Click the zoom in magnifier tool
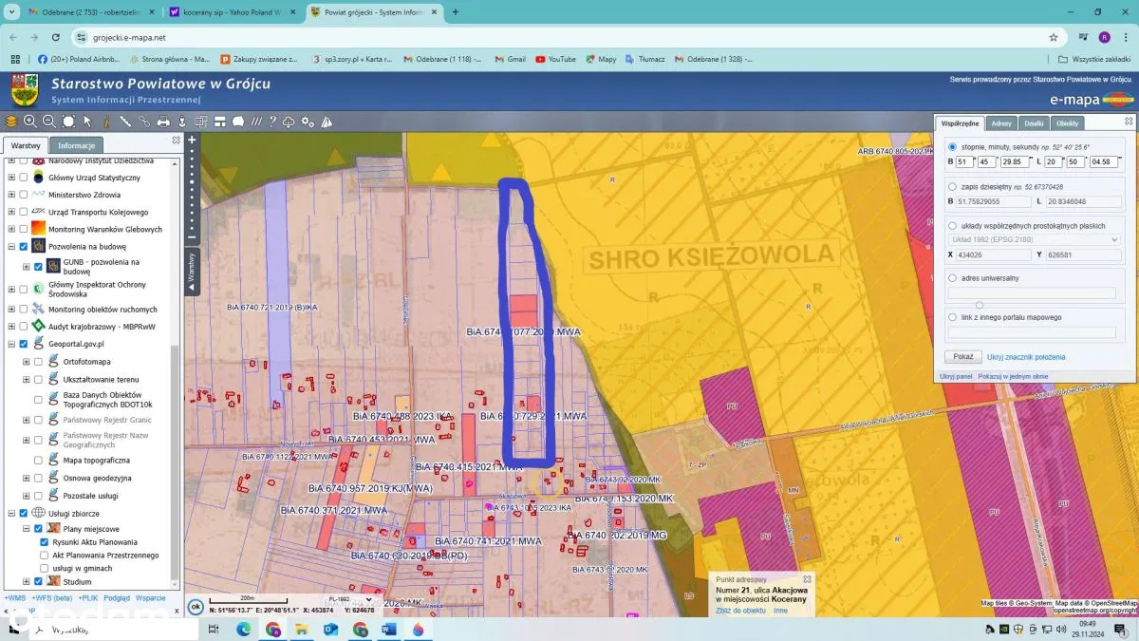The width and height of the screenshot is (1139, 641). coord(30,122)
